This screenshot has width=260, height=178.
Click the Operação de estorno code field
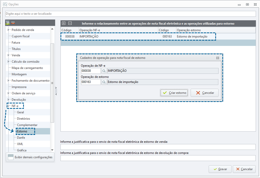[x=91, y=82]
